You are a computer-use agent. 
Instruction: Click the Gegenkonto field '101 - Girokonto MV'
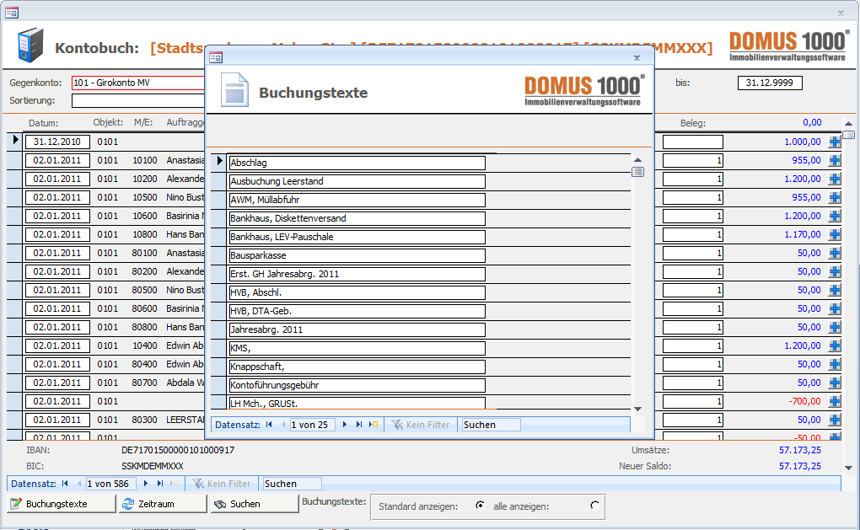click(137, 83)
